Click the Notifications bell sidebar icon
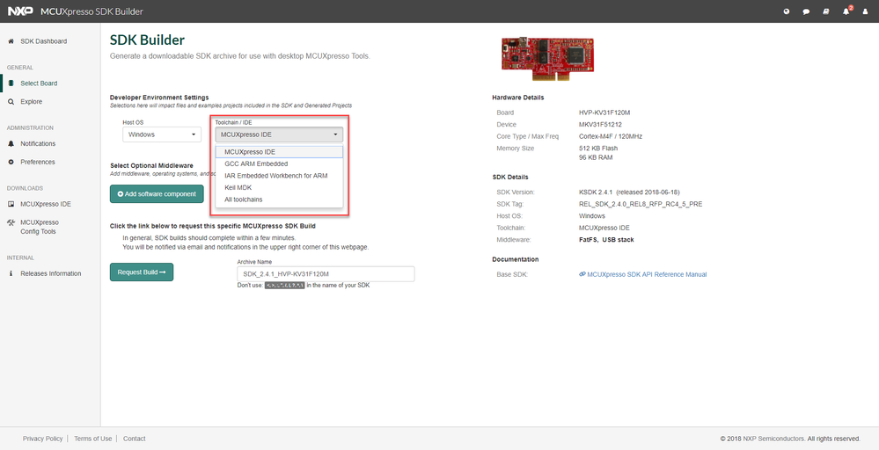Screen dimensions: 879x450 (x=11, y=144)
